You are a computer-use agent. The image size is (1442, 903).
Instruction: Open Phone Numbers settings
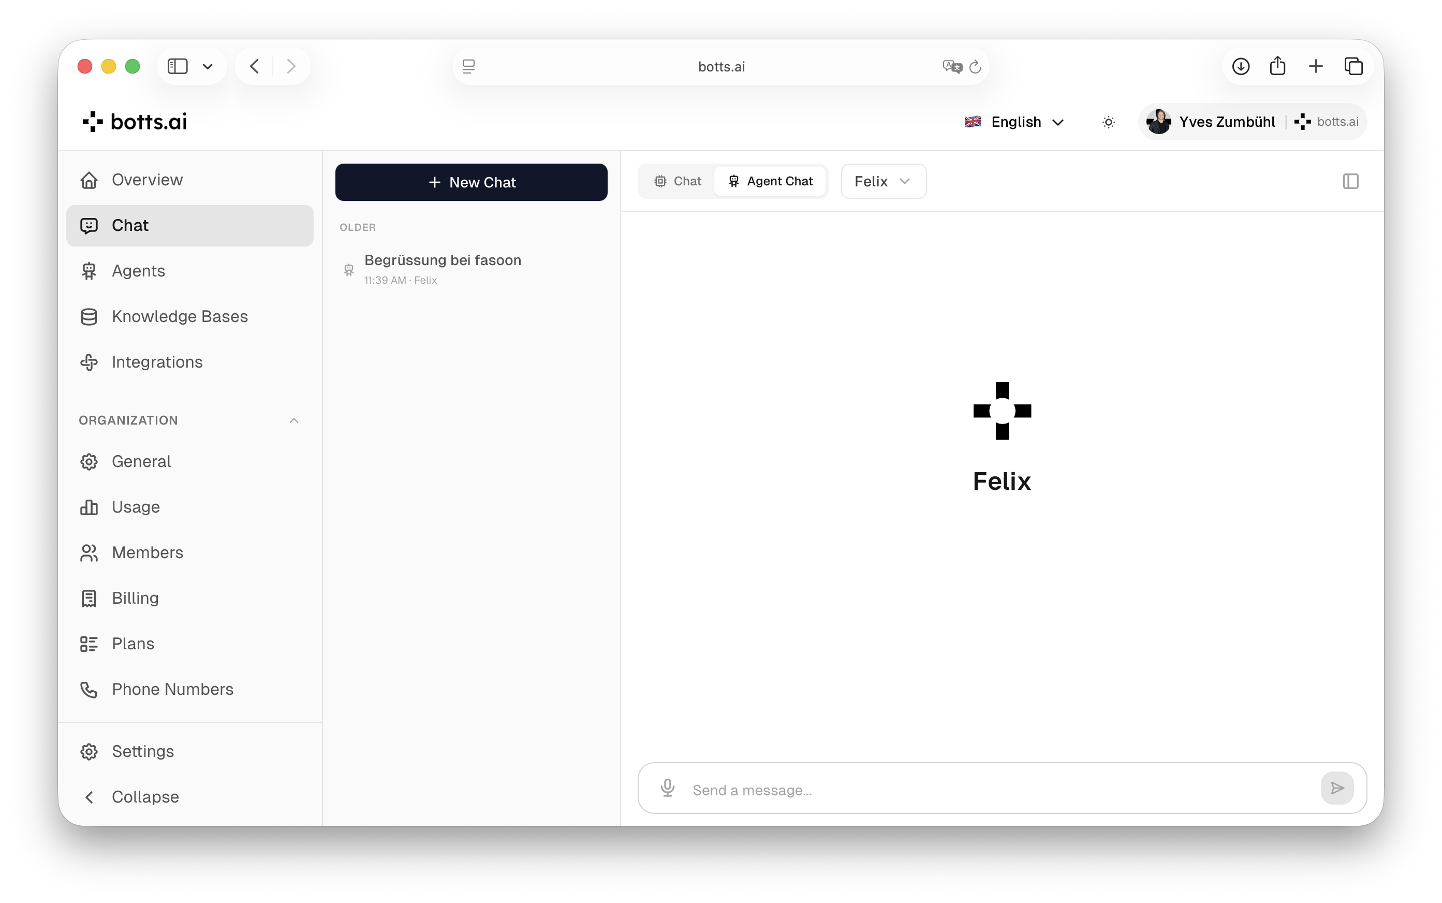(x=190, y=689)
